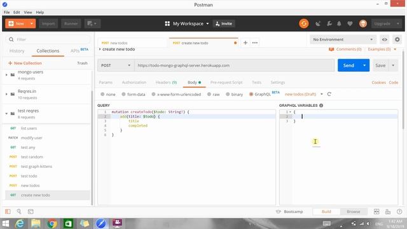This screenshot has width=407, height=229.
Task: Open the user avatar menu
Action: click(x=363, y=24)
